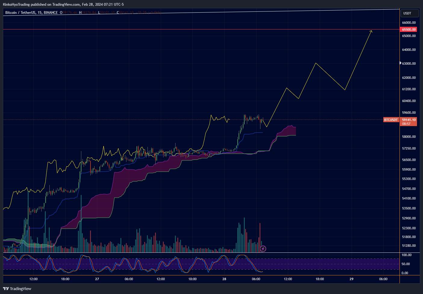Click the 64000.00 price axis label
Image resolution: width=423 pixels, height=294 pixels.
click(409, 50)
